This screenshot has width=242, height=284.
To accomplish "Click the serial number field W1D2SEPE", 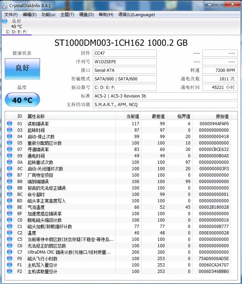I will pos(124,62).
